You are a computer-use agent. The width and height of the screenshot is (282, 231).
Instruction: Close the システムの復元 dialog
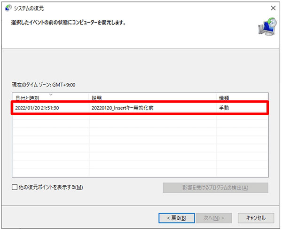[x=273, y=8]
